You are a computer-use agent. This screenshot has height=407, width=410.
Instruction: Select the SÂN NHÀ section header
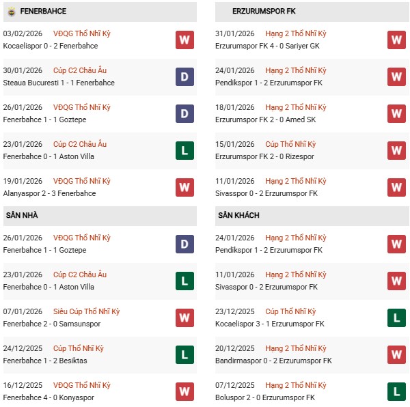22,216
